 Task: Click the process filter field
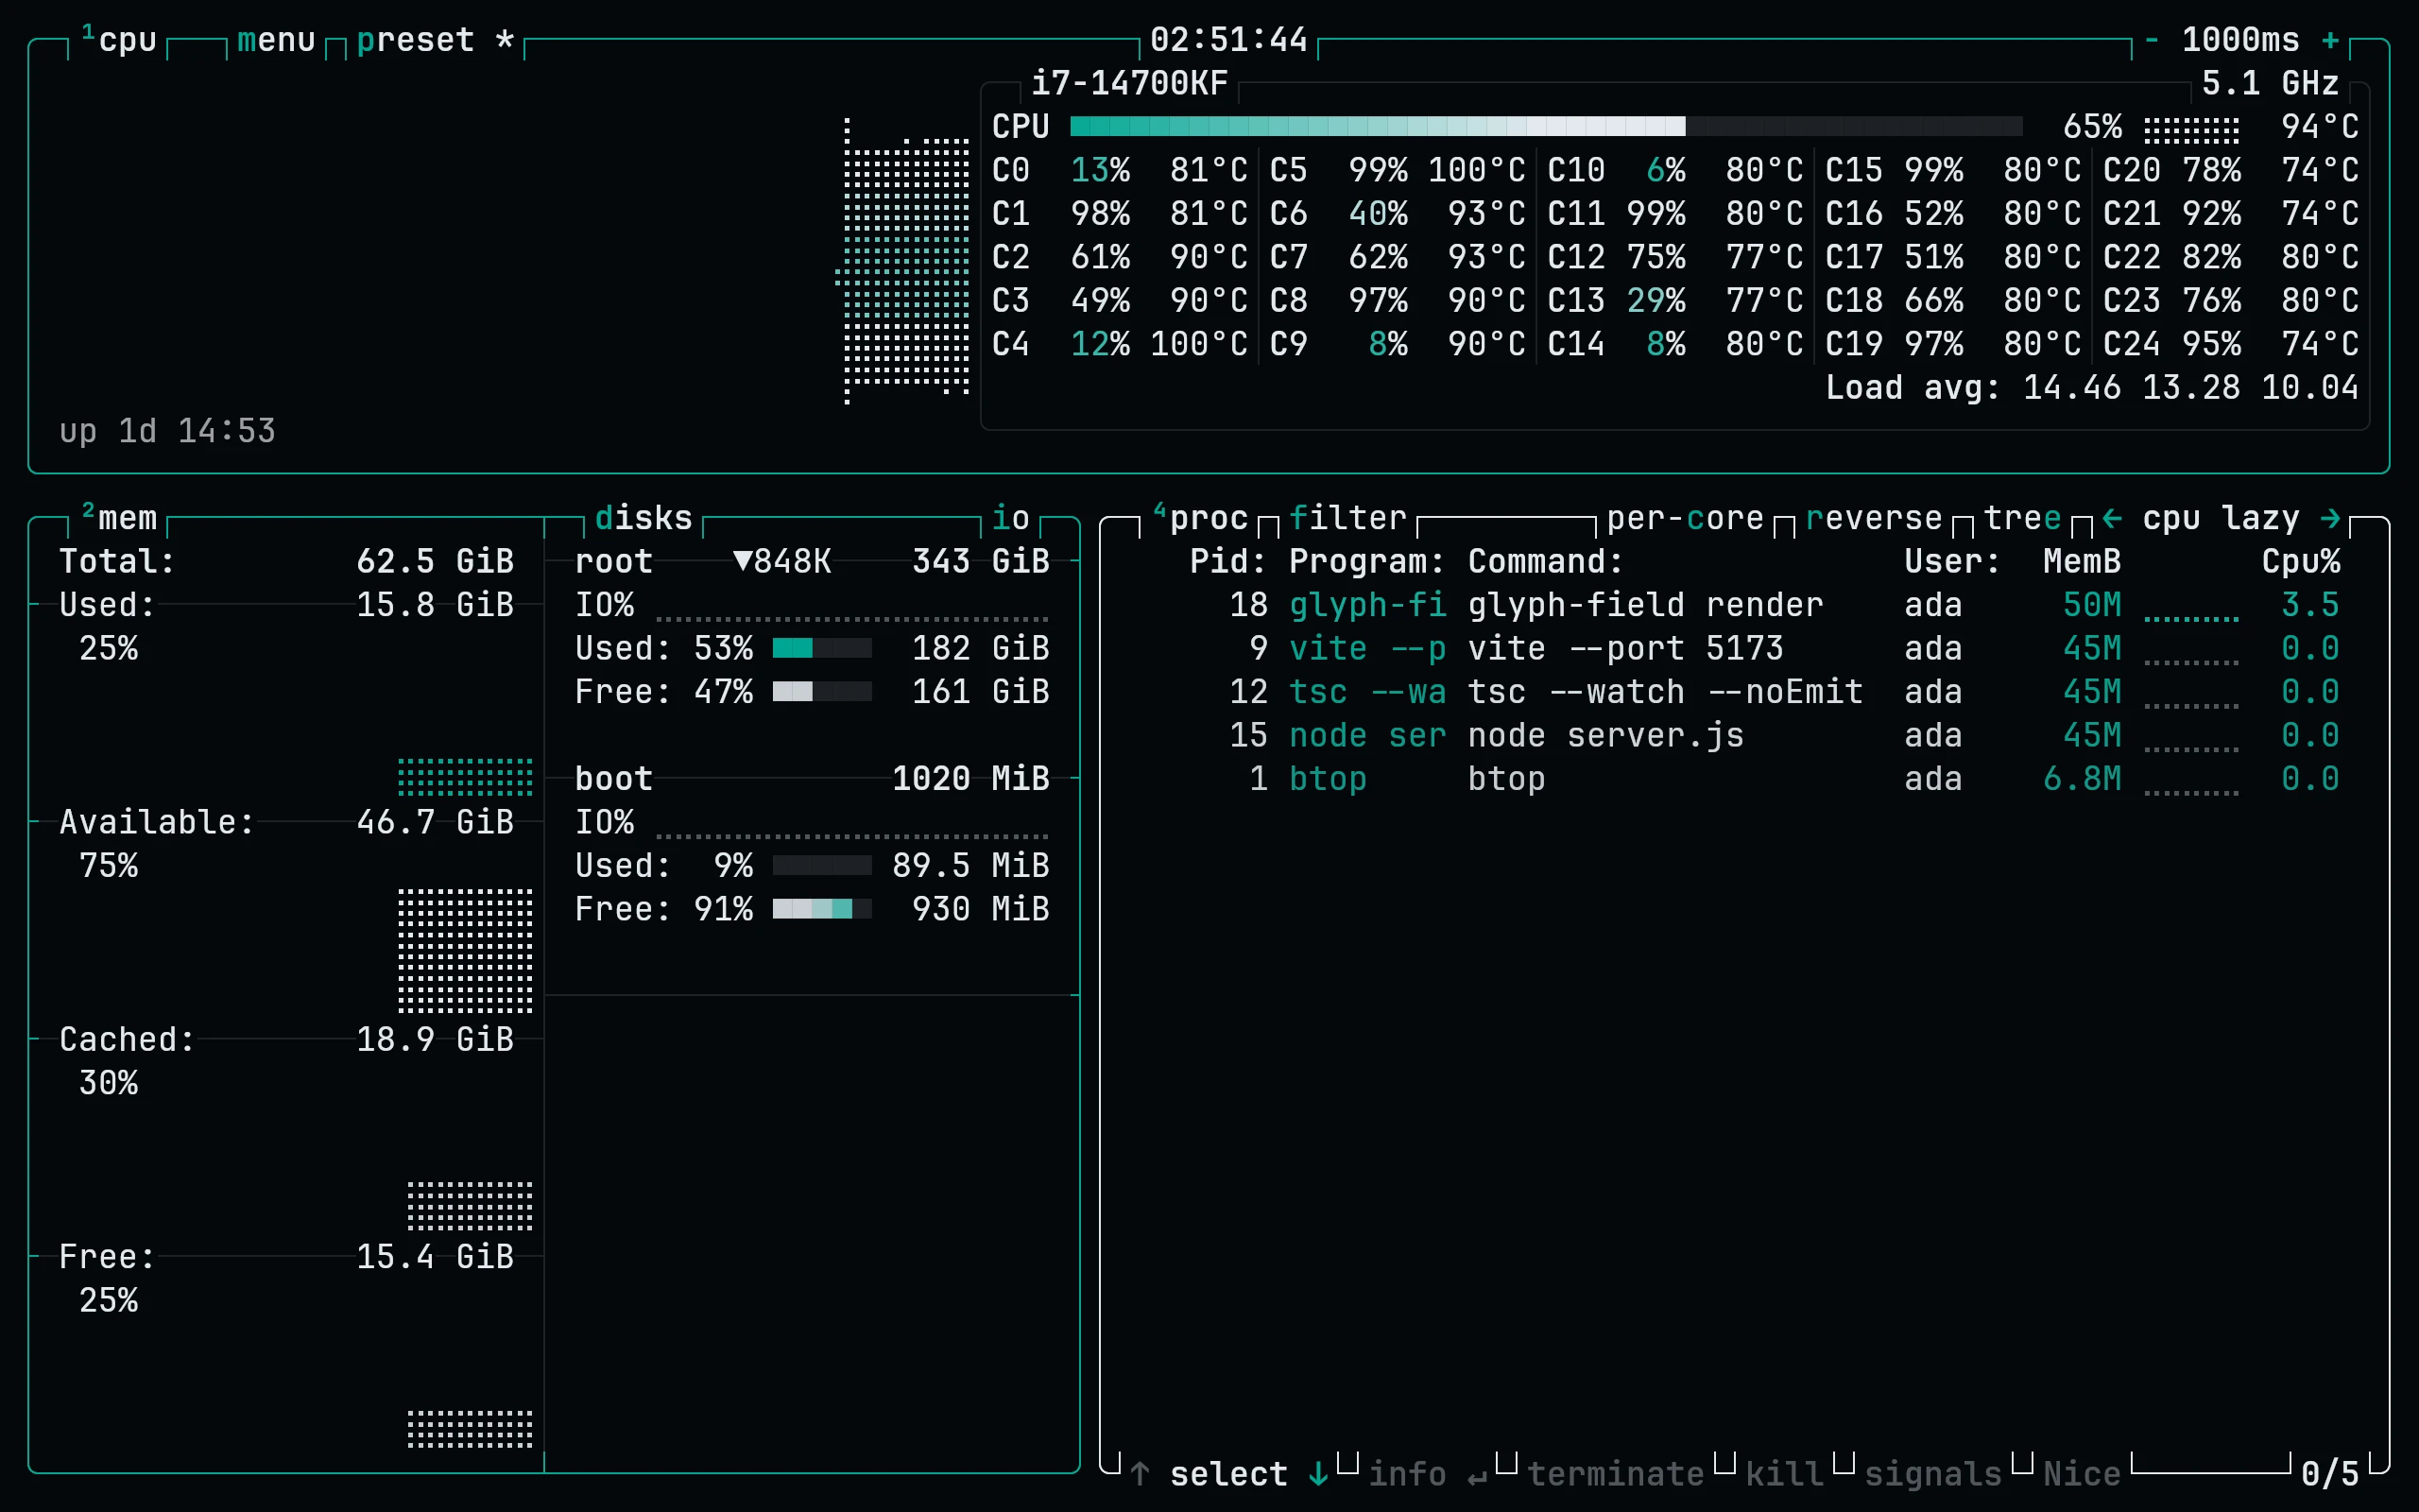(x=1347, y=518)
